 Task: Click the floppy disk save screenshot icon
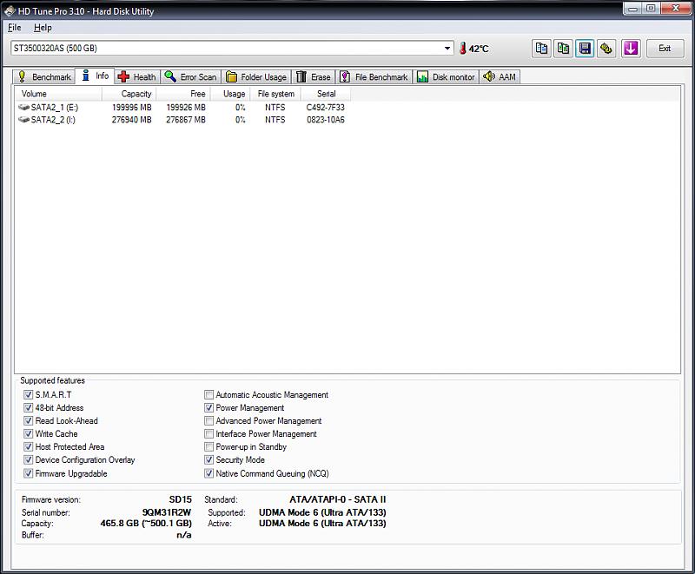pyautogui.click(x=585, y=49)
